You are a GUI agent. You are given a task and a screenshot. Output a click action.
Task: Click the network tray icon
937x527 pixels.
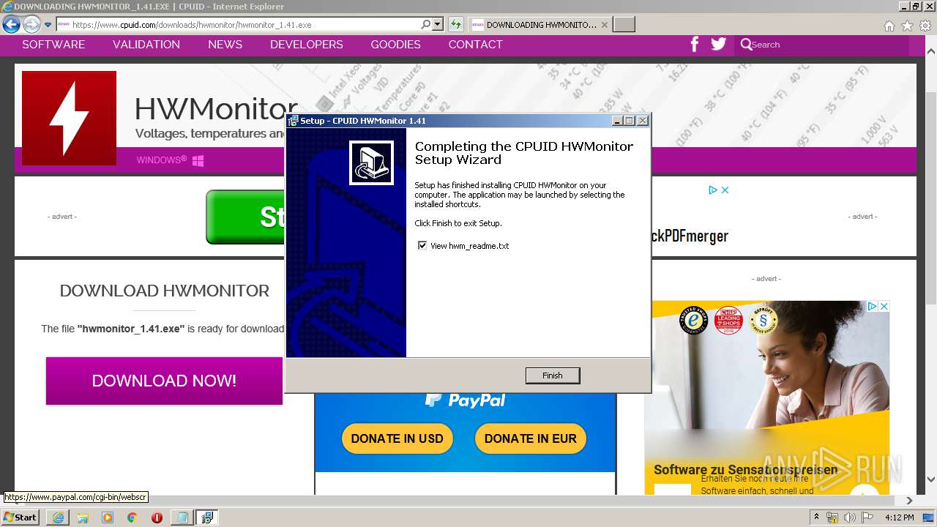(x=832, y=517)
